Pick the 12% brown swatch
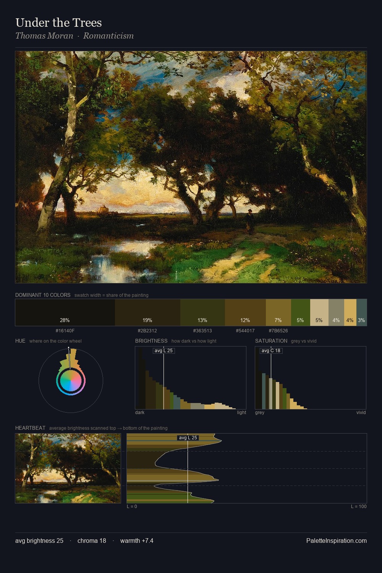 click(245, 312)
